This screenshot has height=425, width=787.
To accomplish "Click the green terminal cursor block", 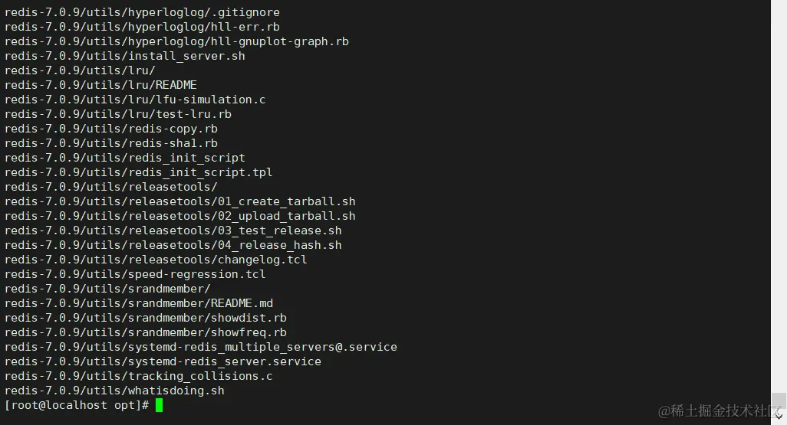I will pos(159,405).
